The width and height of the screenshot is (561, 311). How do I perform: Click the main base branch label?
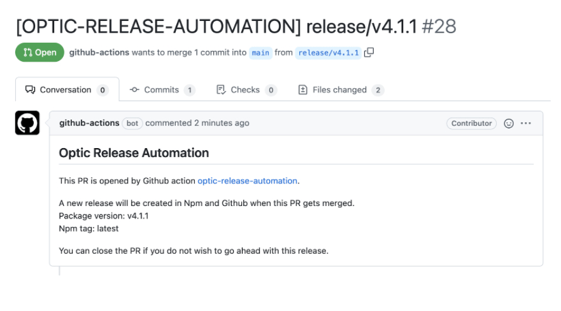click(260, 53)
